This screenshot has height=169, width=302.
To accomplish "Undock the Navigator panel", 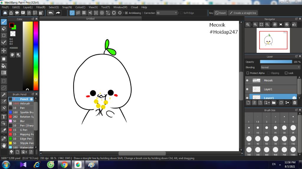I will tap(296, 19).
